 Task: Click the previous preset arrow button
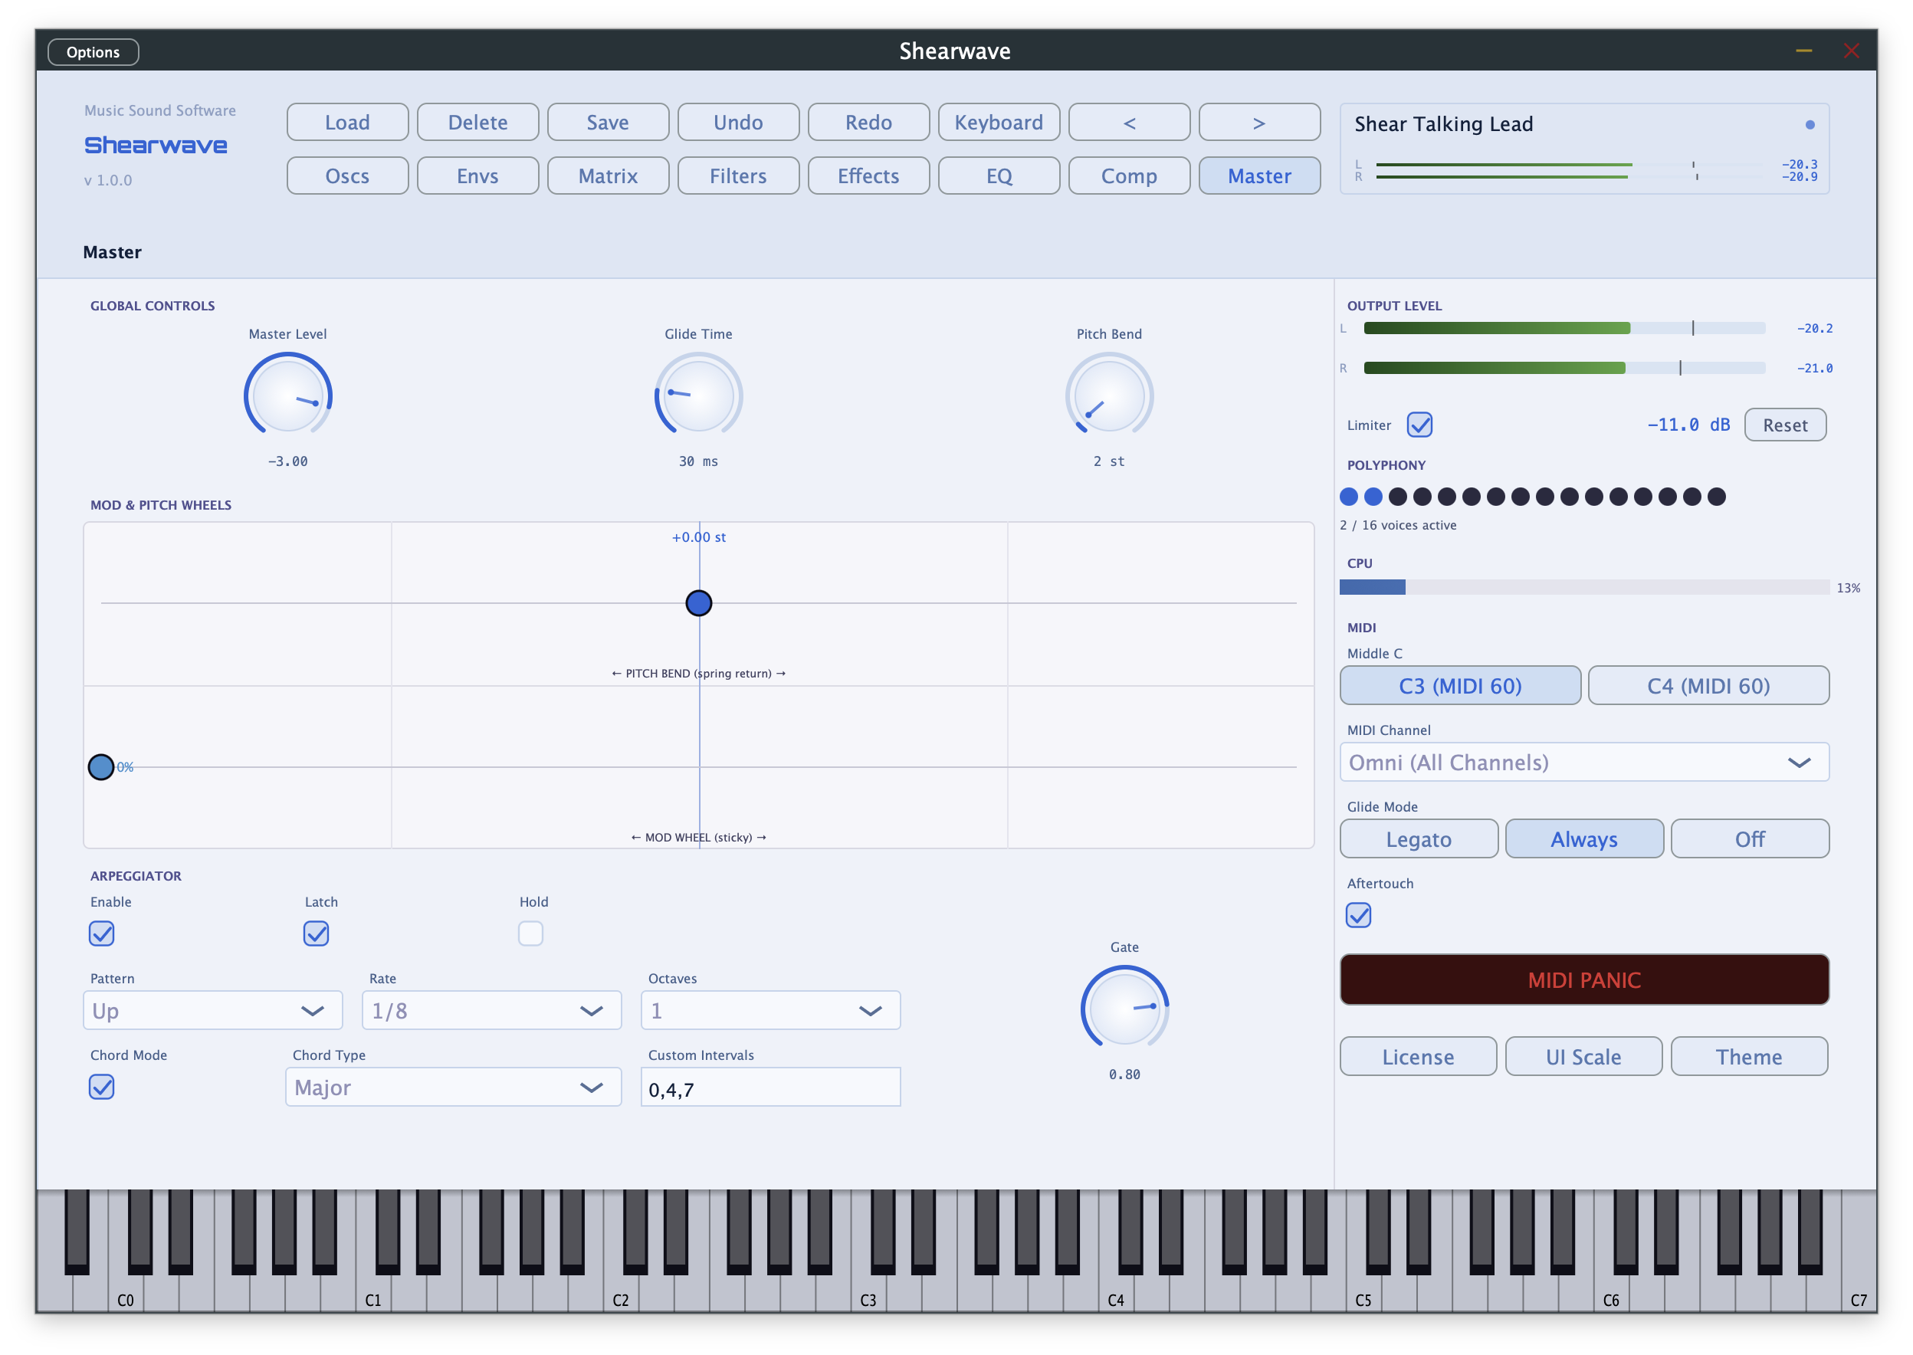(1129, 123)
